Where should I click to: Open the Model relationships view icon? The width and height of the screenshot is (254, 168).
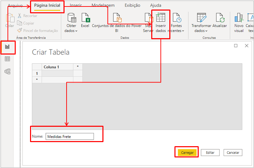[x=8, y=71]
